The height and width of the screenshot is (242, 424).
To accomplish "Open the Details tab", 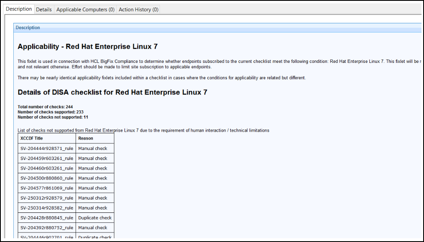I will [x=44, y=10].
